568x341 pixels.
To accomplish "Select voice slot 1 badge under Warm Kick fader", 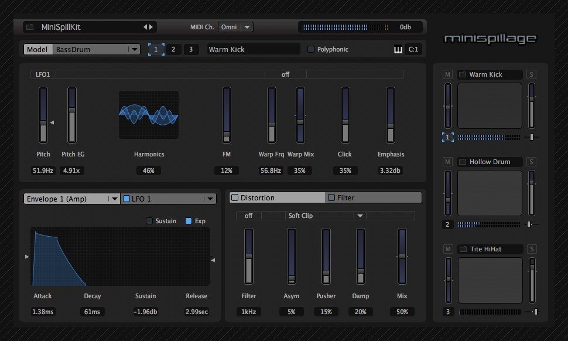I will click(x=448, y=137).
